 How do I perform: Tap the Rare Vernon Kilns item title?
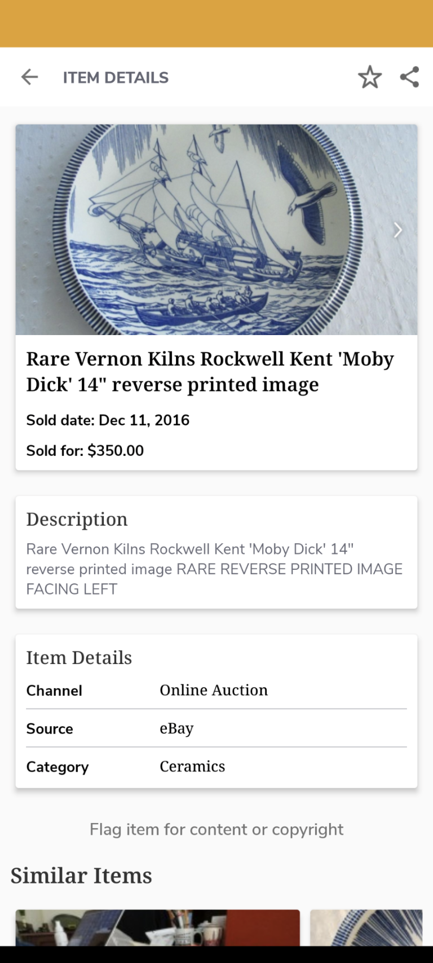coord(210,372)
